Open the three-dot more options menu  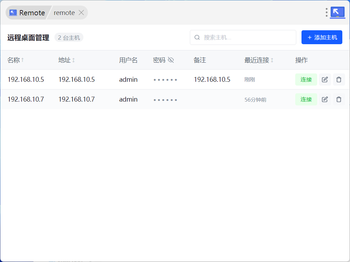(327, 13)
